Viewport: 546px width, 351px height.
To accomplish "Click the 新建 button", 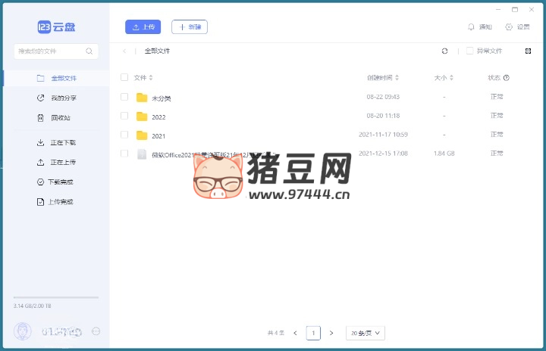I will point(190,27).
